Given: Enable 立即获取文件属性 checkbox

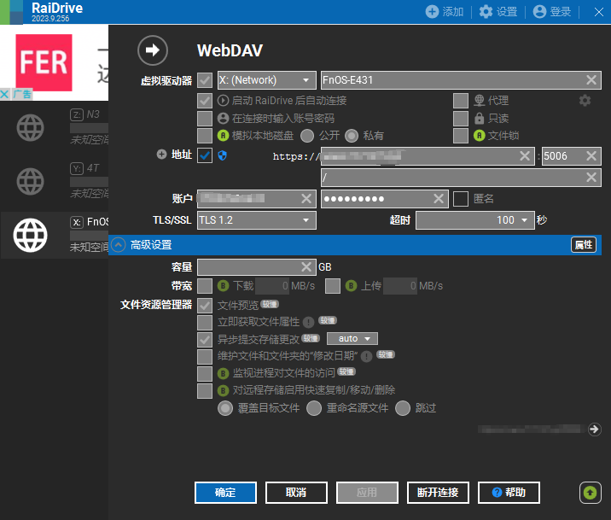Looking at the screenshot, I should coord(205,323).
